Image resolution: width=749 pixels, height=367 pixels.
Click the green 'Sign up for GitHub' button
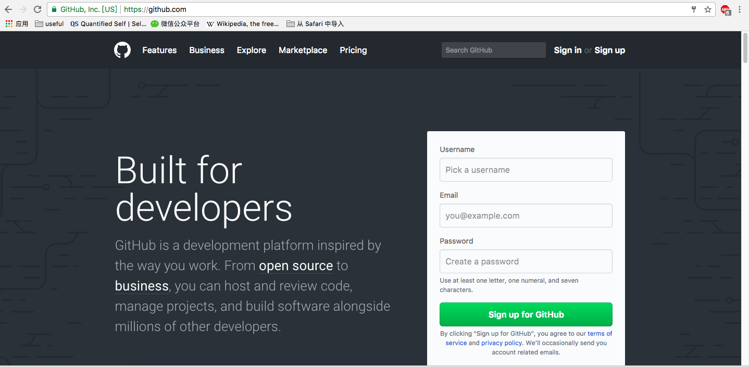click(526, 314)
